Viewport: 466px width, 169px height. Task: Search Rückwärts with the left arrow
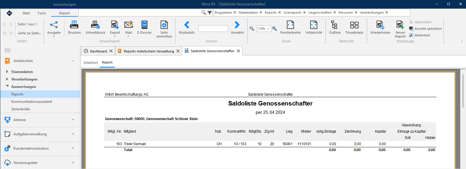[187, 24]
